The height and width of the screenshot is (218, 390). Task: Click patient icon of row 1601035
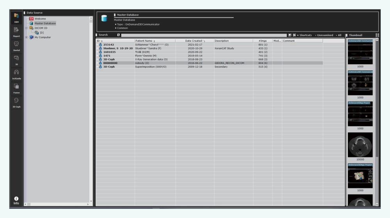coord(101,52)
